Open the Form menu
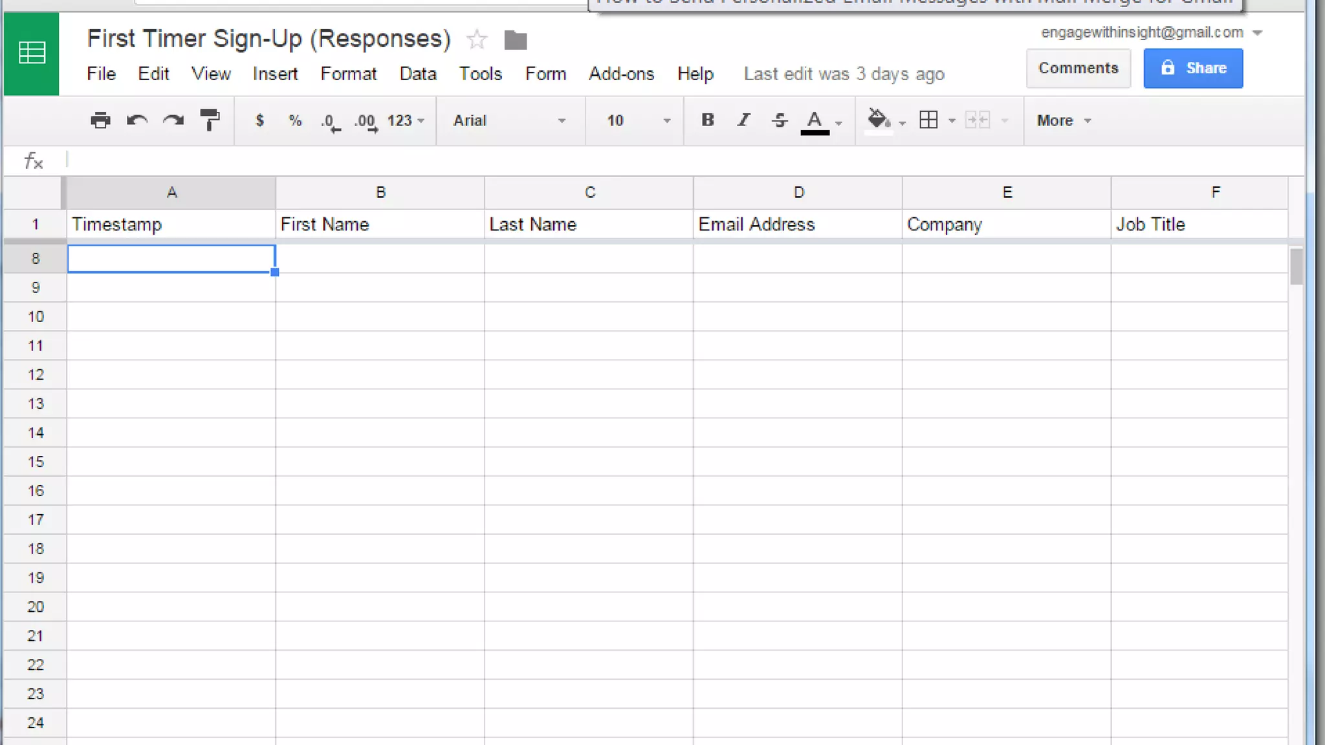The image size is (1325, 745). click(x=545, y=74)
